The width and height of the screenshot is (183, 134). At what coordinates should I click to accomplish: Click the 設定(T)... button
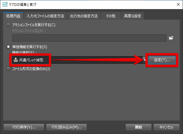pos(162,60)
